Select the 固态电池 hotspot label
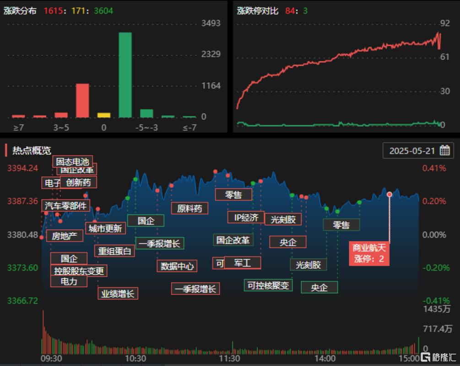Viewport: 460px width, 366px height. click(x=73, y=162)
